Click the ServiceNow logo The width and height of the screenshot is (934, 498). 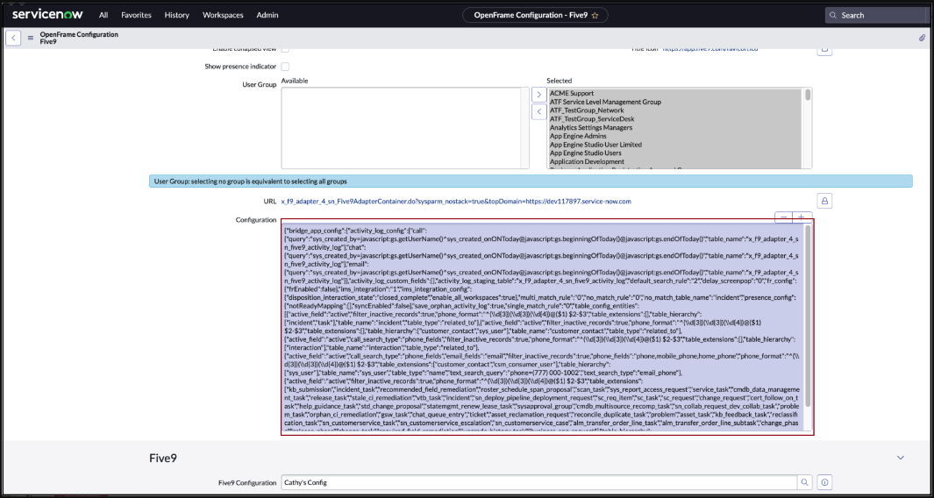point(47,14)
